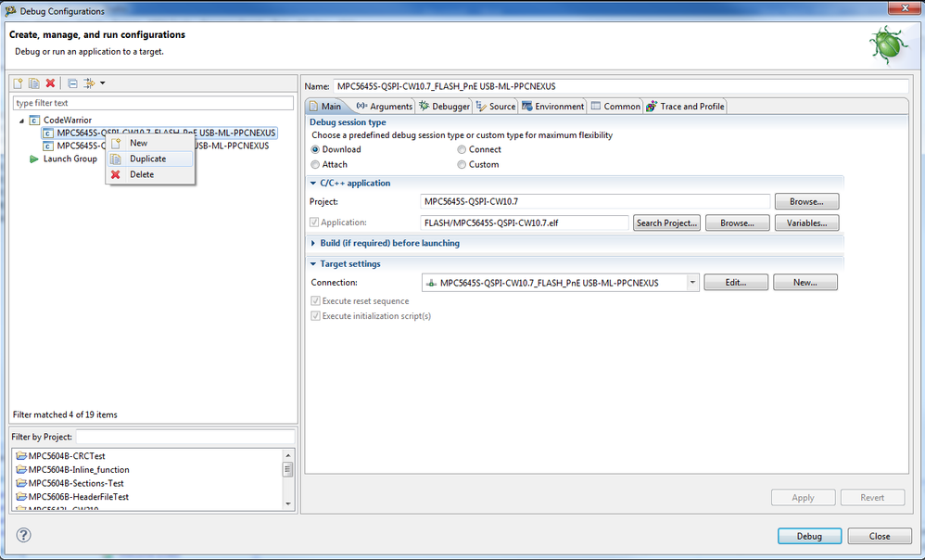Toggle the Application checkbox
This screenshot has height=560, width=925.
pyautogui.click(x=315, y=223)
